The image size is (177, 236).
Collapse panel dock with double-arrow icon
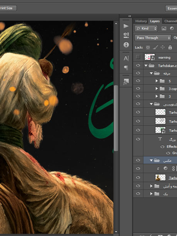coord(130,16)
